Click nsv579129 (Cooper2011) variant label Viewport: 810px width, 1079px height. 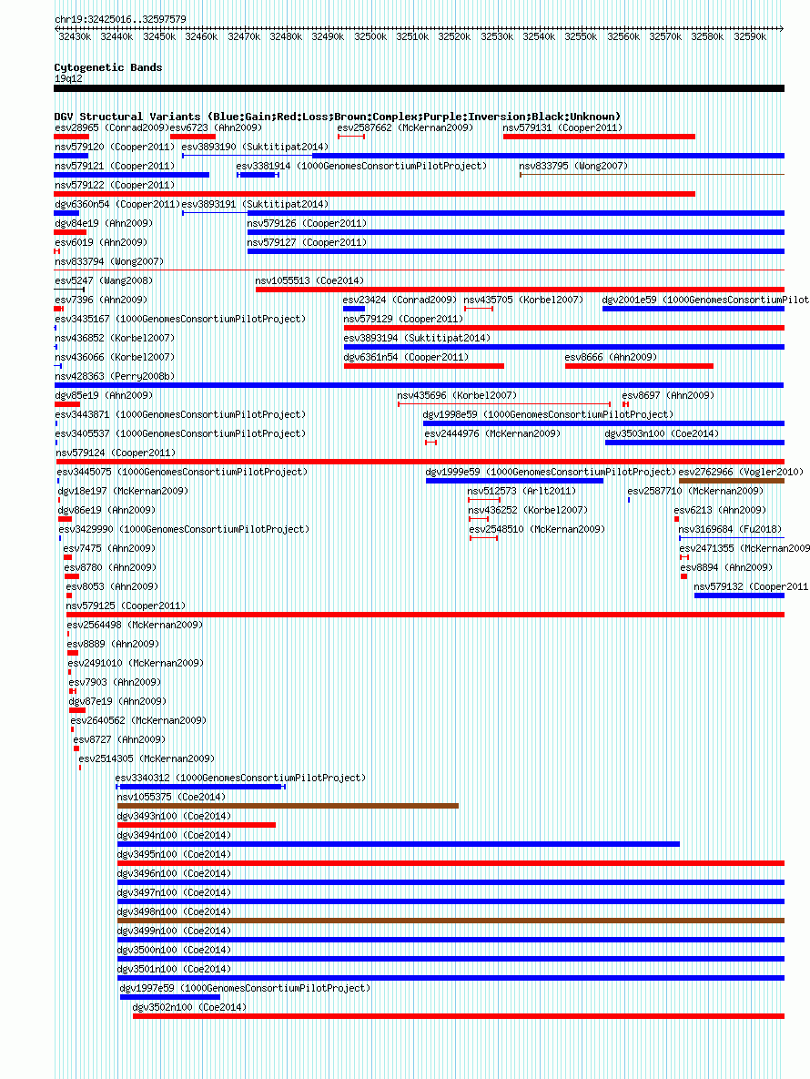coord(403,320)
